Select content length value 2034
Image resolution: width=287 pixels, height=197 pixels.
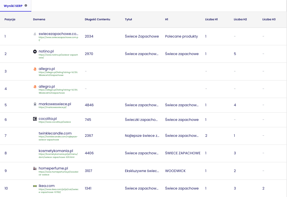tap(89, 36)
